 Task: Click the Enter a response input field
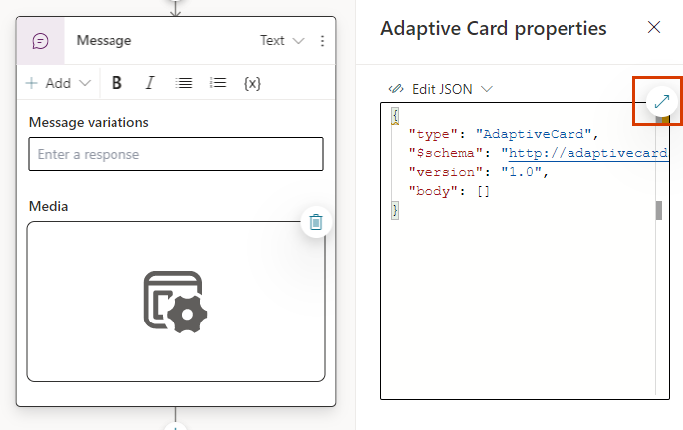coord(175,154)
